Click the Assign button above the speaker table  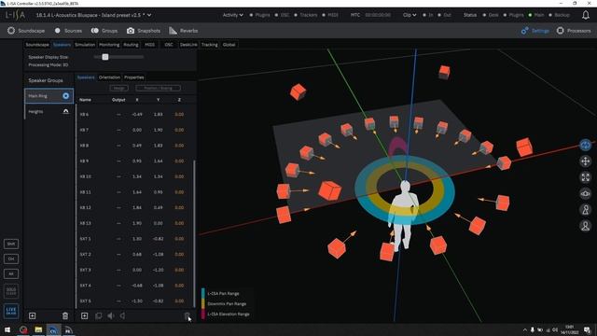[x=118, y=88]
